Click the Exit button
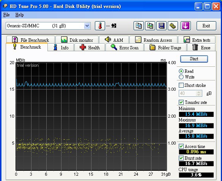This screenshot has height=181, width=222. (206, 26)
